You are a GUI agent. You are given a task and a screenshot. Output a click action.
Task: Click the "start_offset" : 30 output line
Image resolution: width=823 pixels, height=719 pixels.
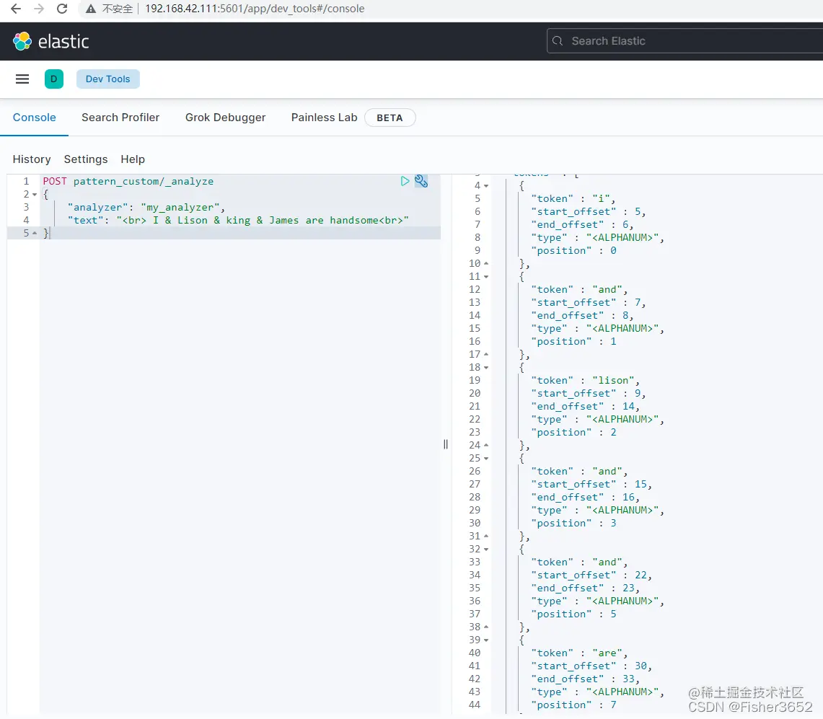(x=591, y=666)
